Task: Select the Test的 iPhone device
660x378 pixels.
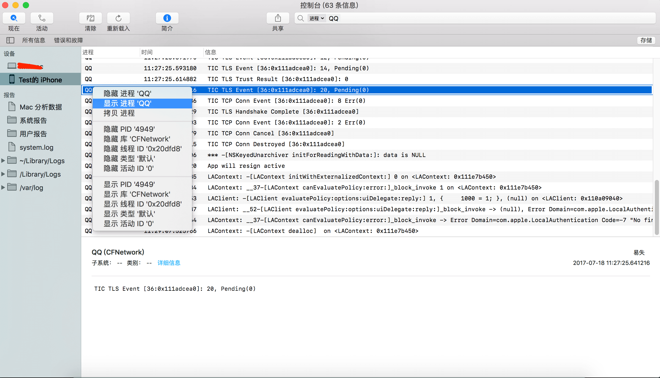Action: pyautogui.click(x=40, y=80)
